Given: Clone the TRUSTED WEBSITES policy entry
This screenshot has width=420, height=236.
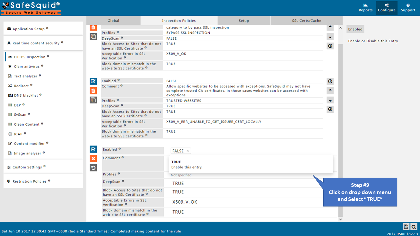Looking at the screenshot, I should point(93,100).
